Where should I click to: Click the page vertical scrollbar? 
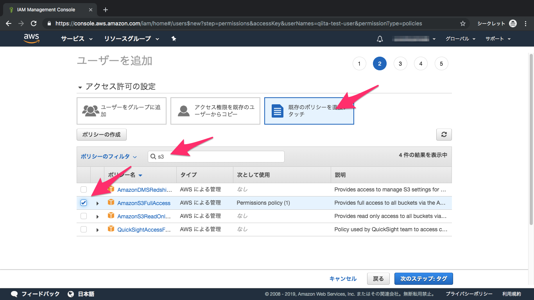[x=531, y=139]
